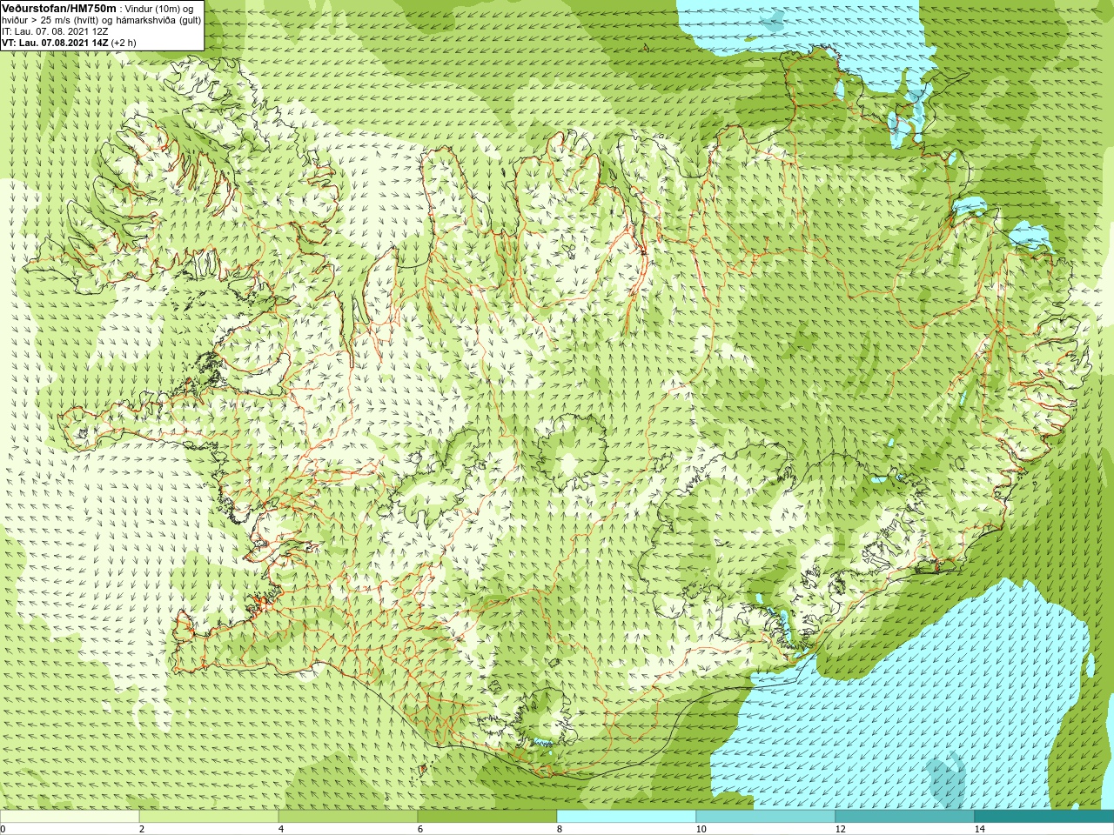Click the legend scale value "0"
Screen dimensions: 1114x835
tap(3, 829)
